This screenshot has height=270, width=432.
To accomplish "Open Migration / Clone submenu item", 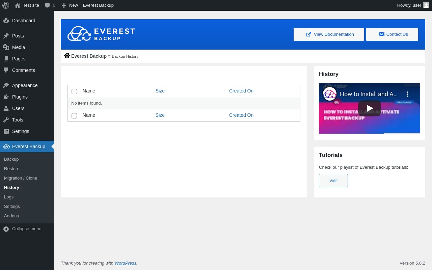I will 27,178.
